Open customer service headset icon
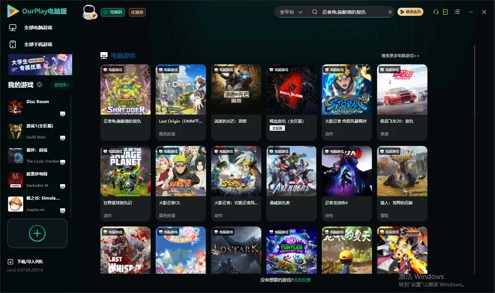This screenshot has height=293, width=495. (436, 12)
